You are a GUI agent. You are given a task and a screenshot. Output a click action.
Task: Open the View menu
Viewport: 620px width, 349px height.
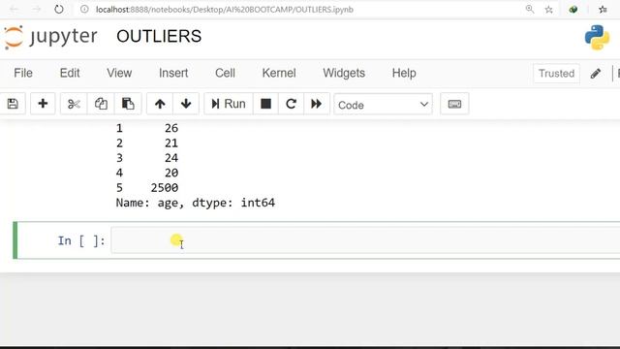click(x=119, y=73)
